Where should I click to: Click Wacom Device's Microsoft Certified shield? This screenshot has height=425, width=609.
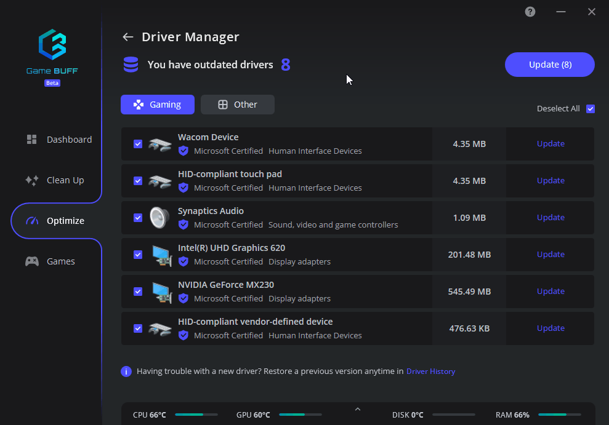click(x=184, y=151)
